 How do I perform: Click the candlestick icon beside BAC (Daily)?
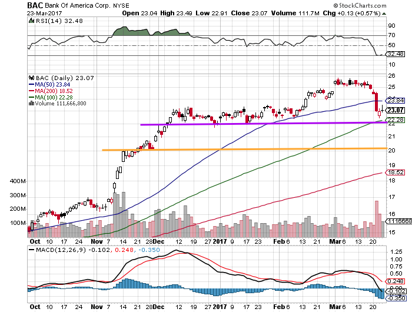pyautogui.click(x=32, y=78)
